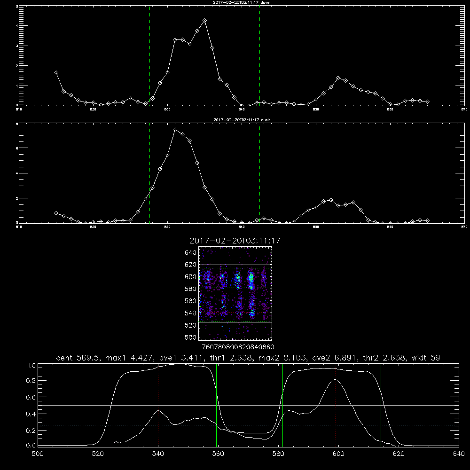This screenshot has height=470, width=470.
Task: Click the blue dotted threshold line in bottom plot
Action: 248,425
